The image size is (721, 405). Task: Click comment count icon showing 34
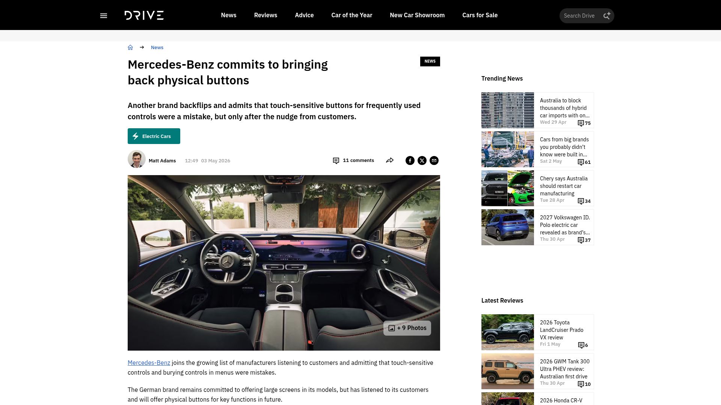(581, 201)
